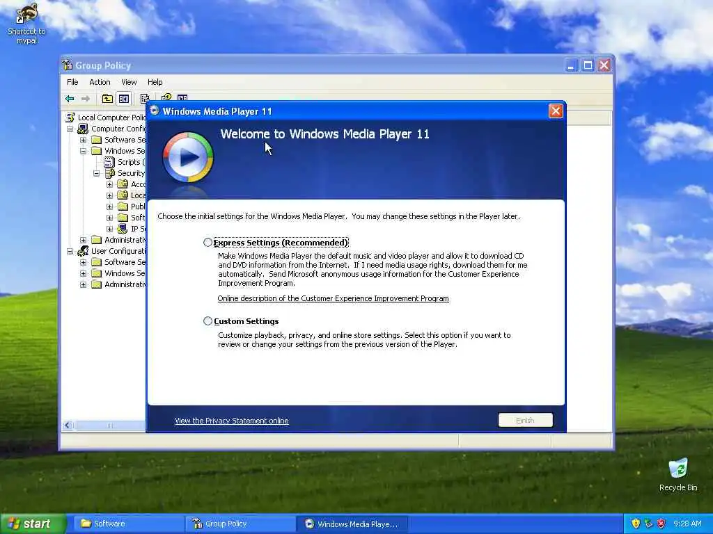
Task: Open the Recycle Bin desktop icon
Action: point(677,475)
